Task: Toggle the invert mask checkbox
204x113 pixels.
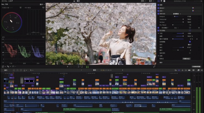Action: click(x=190, y=42)
